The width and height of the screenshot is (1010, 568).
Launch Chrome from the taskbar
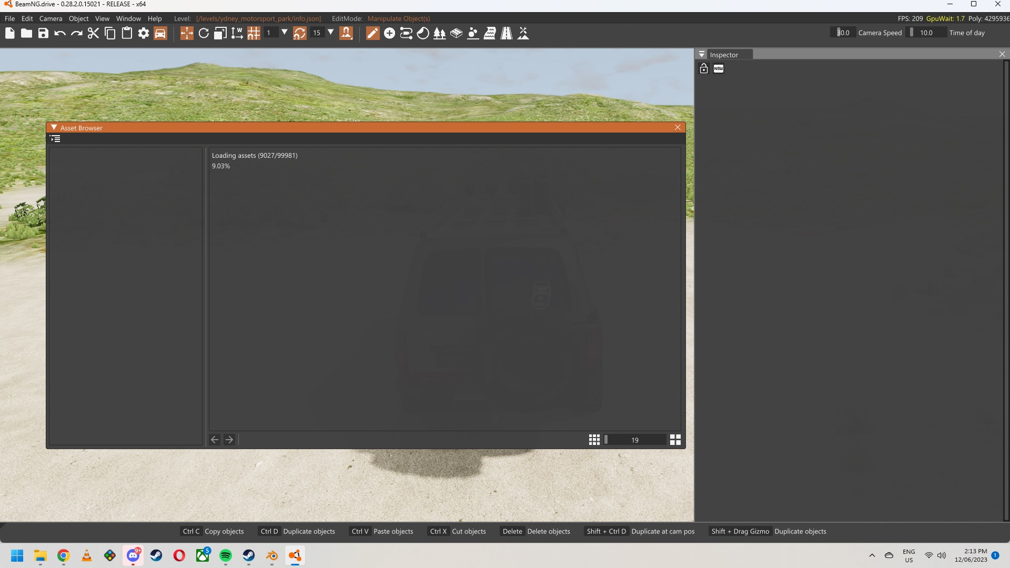(64, 555)
